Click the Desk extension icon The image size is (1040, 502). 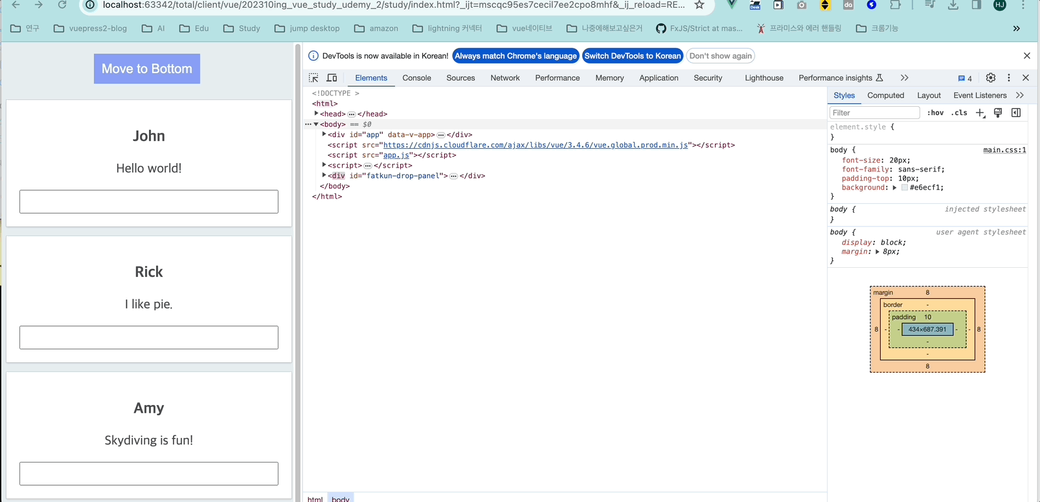[755, 5]
